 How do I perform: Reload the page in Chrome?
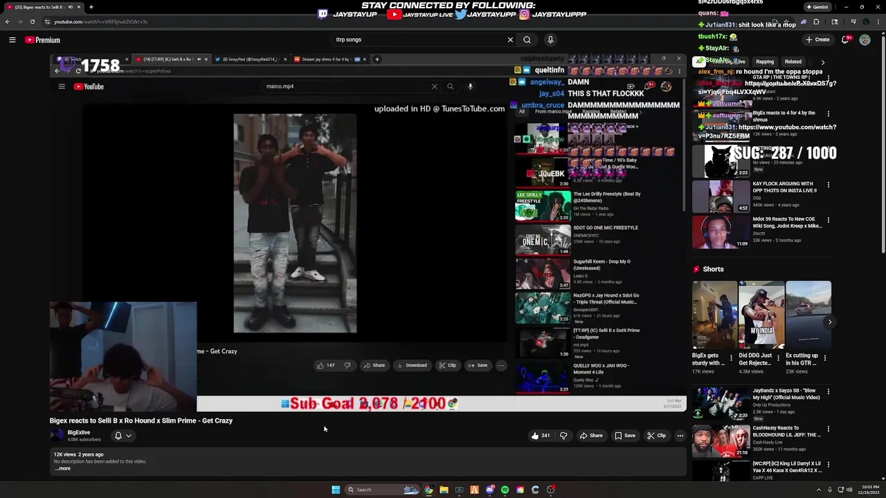click(x=32, y=21)
